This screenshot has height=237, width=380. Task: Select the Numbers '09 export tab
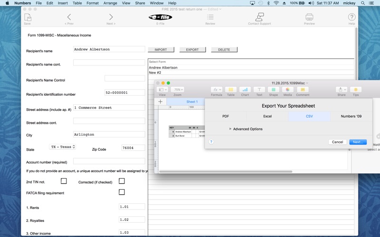(x=351, y=116)
